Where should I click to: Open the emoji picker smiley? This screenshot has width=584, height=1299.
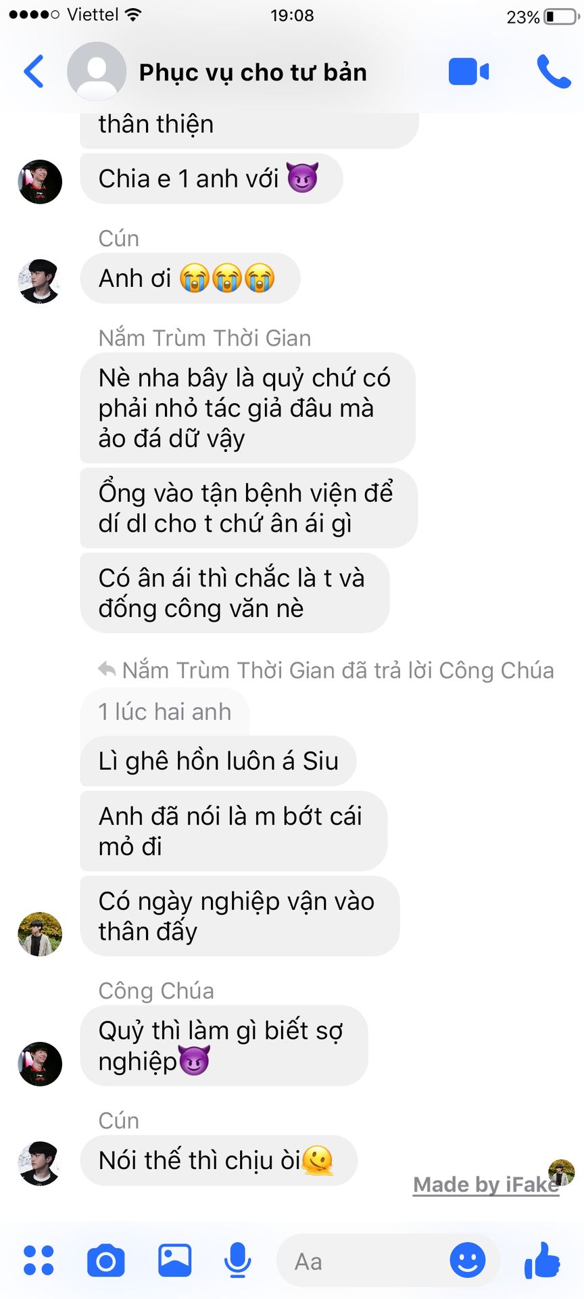pyautogui.click(x=468, y=1260)
